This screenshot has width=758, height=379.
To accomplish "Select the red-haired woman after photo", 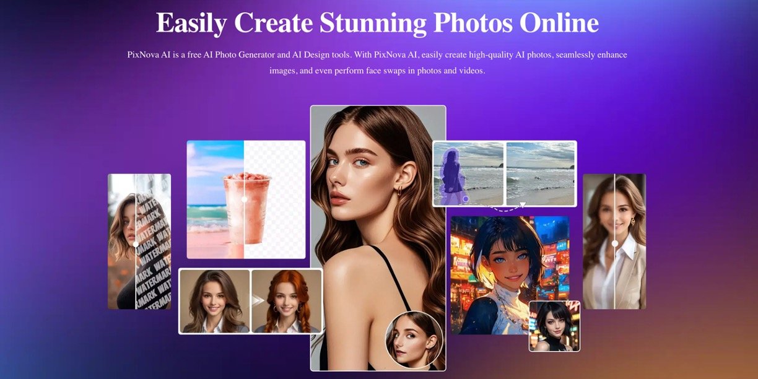I will click(x=286, y=301).
